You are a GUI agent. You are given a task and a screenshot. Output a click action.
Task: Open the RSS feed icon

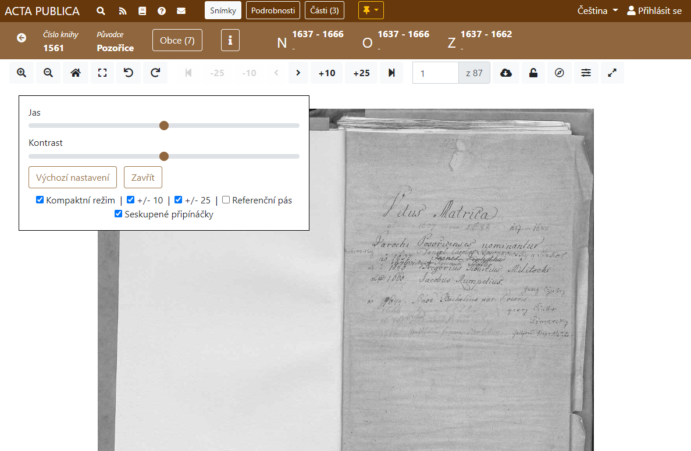[122, 11]
